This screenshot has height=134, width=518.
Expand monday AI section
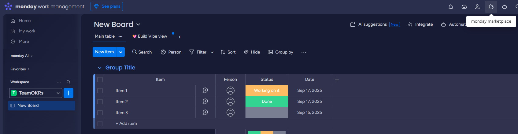coord(22,56)
